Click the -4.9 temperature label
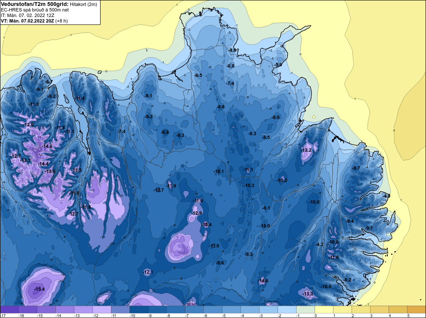This screenshot has width=426, height=318. (x=386, y=196)
